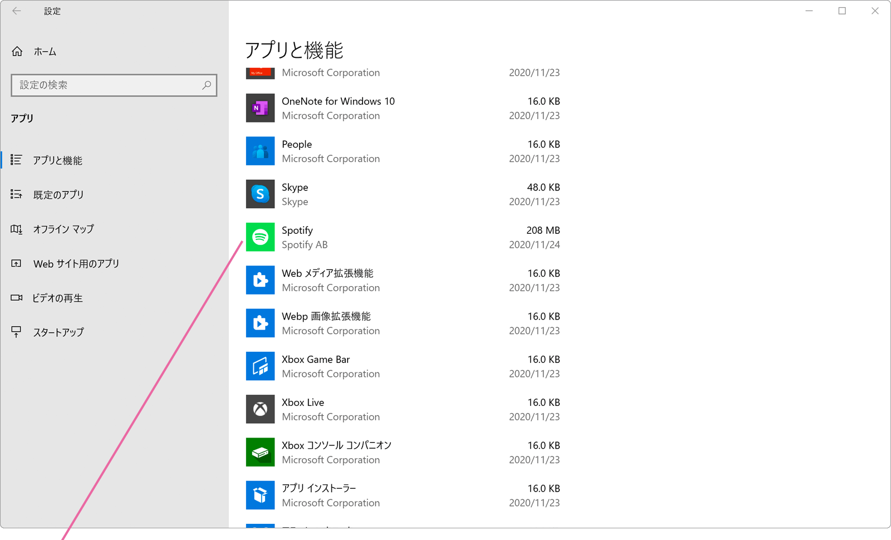Image resolution: width=891 pixels, height=540 pixels.
Task: Click the red My Office icon
Action: click(x=260, y=73)
